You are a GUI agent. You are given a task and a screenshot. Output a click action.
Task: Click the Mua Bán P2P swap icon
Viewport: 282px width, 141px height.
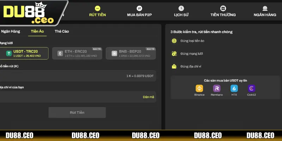[139, 8]
